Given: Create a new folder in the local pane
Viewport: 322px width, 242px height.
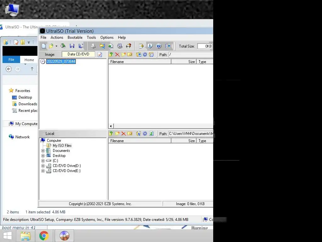Looking at the screenshot, I should point(117,134).
